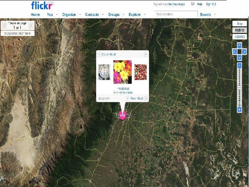The height and width of the screenshot is (187, 249).
Task: Pan the map right with the arrow
Action: pyautogui.click(x=244, y=52)
